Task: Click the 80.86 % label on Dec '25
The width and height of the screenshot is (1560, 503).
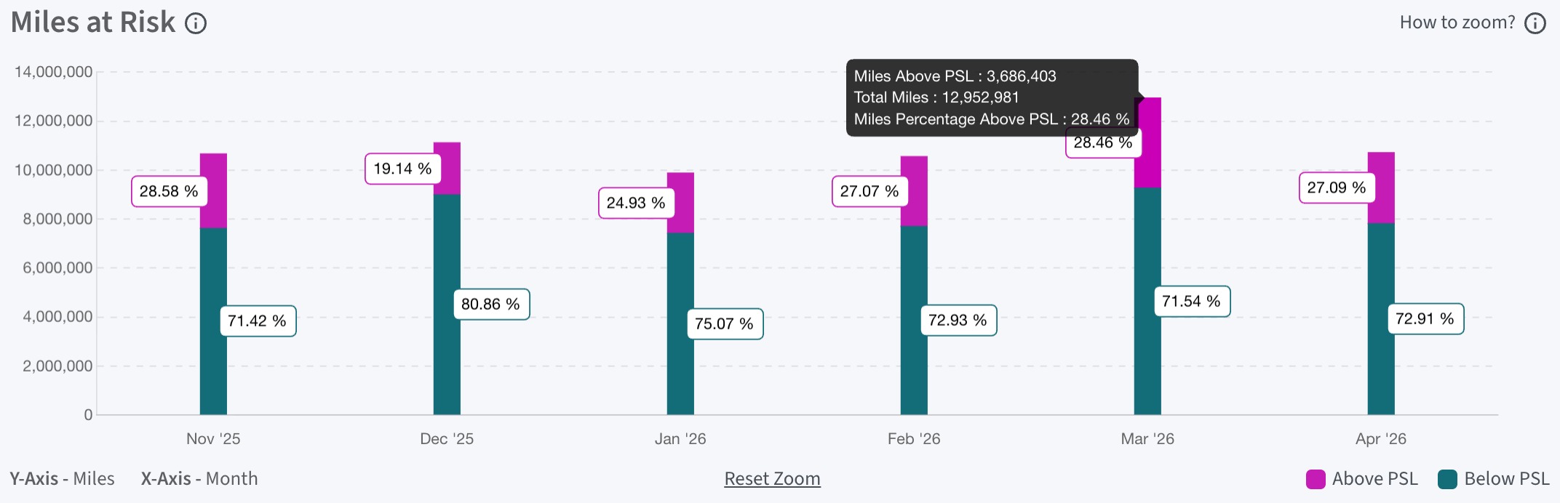Action: pyautogui.click(x=491, y=304)
